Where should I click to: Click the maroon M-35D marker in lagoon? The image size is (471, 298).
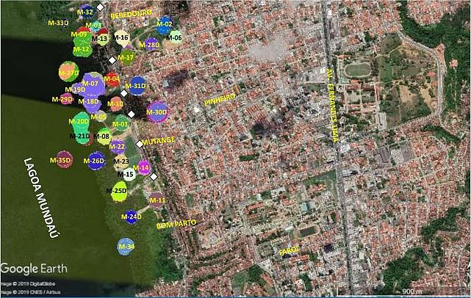click(x=64, y=159)
